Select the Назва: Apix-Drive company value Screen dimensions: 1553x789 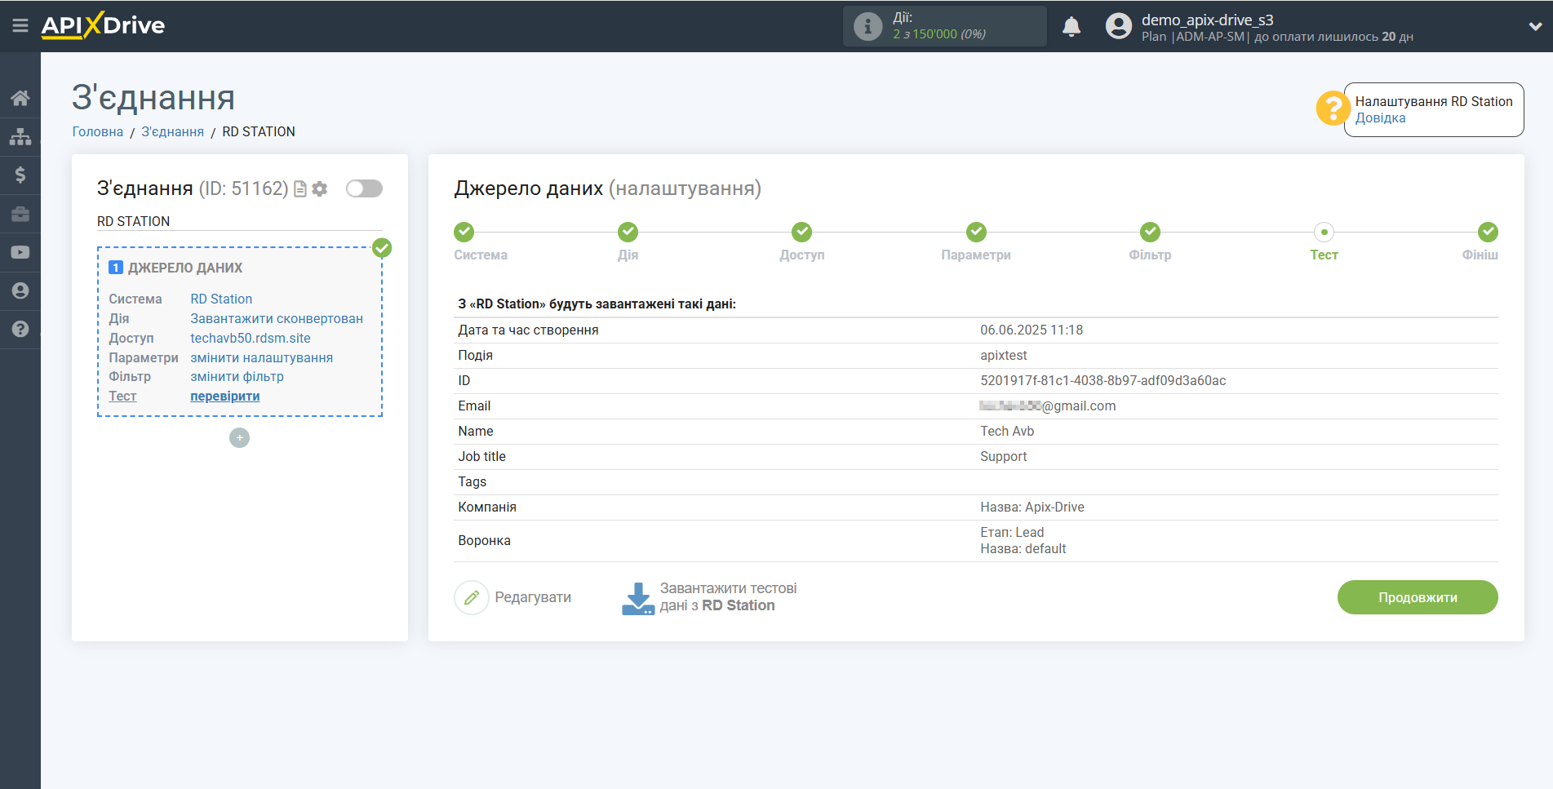point(1032,508)
